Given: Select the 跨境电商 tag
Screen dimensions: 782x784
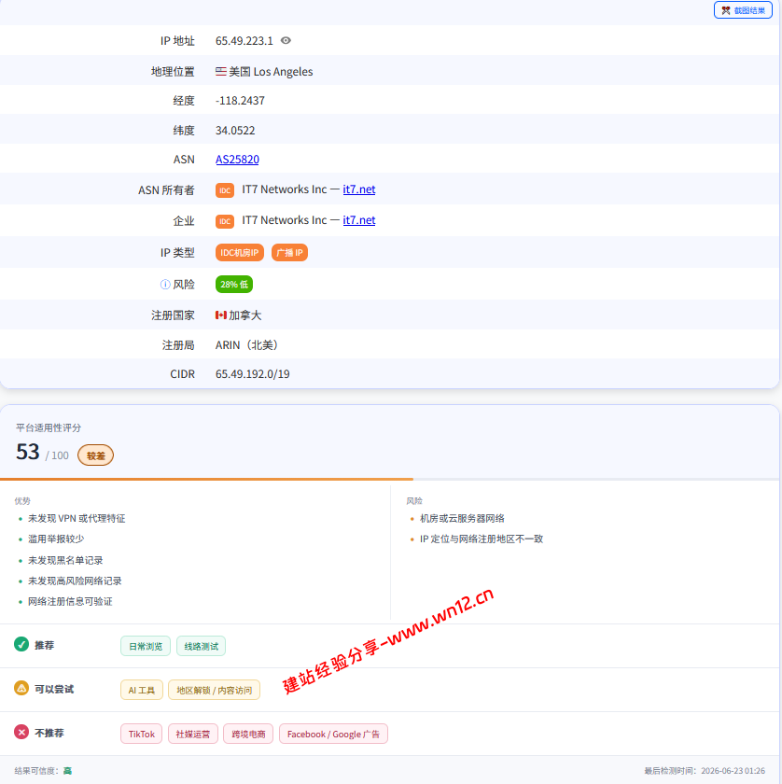Looking at the screenshot, I should click(248, 734).
